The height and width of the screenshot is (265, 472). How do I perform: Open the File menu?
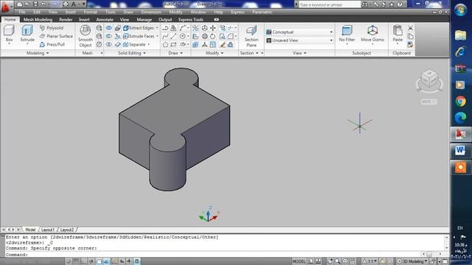coord(22,12)
